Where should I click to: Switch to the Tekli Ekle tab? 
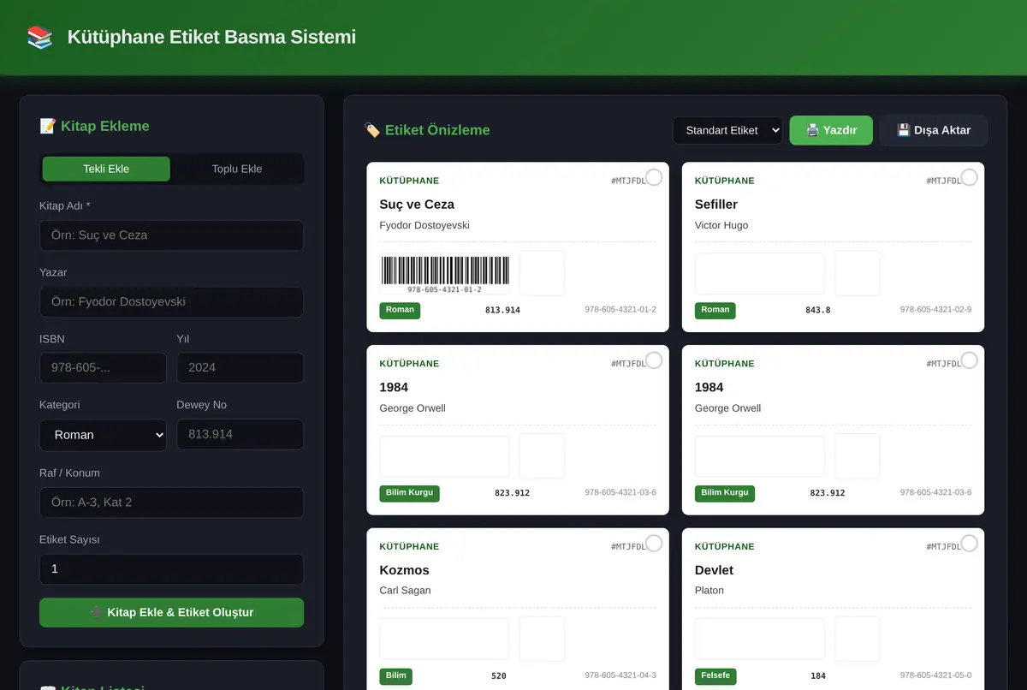pos(106,169)
